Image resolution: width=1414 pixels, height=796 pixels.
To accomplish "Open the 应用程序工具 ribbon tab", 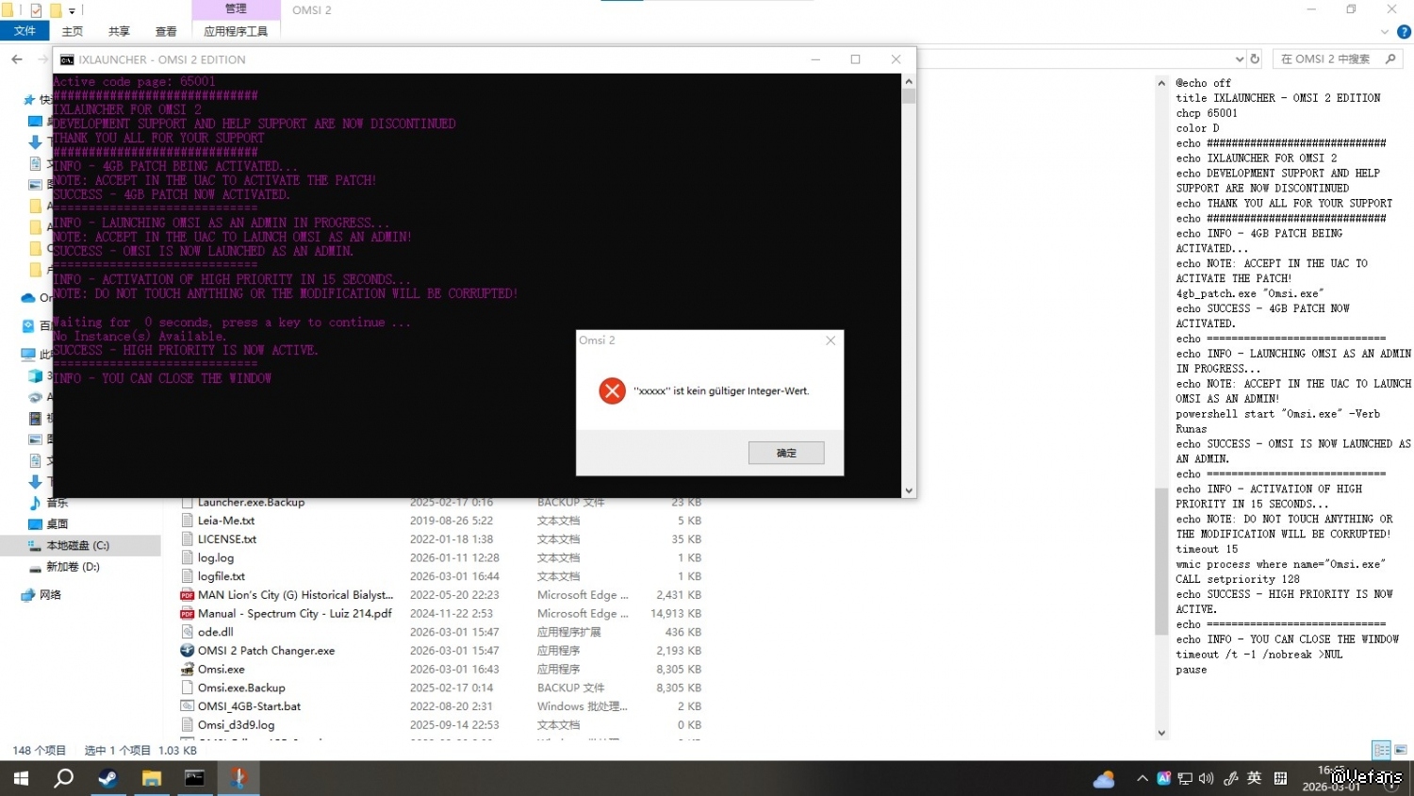I will 236,31.
